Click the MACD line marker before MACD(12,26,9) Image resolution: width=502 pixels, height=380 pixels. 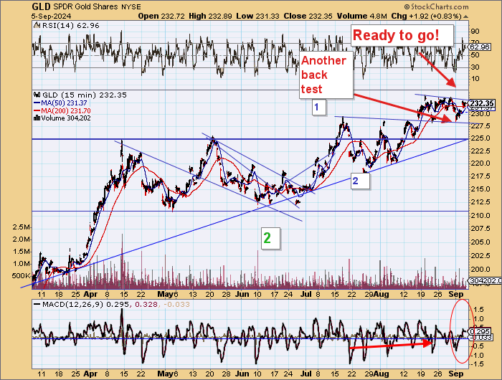[x=37, y=305]
